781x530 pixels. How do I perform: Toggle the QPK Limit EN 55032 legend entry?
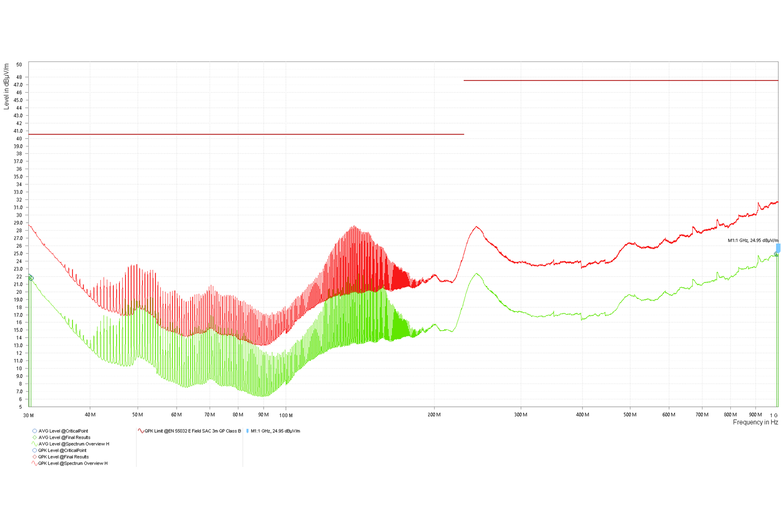point(192,431)
